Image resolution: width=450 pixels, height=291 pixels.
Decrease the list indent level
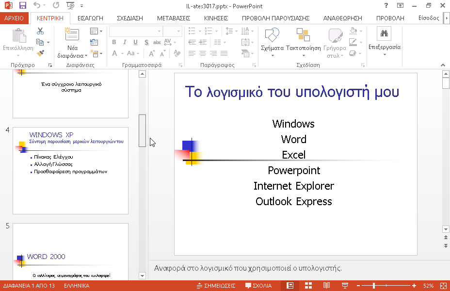(x=192, y=42)
